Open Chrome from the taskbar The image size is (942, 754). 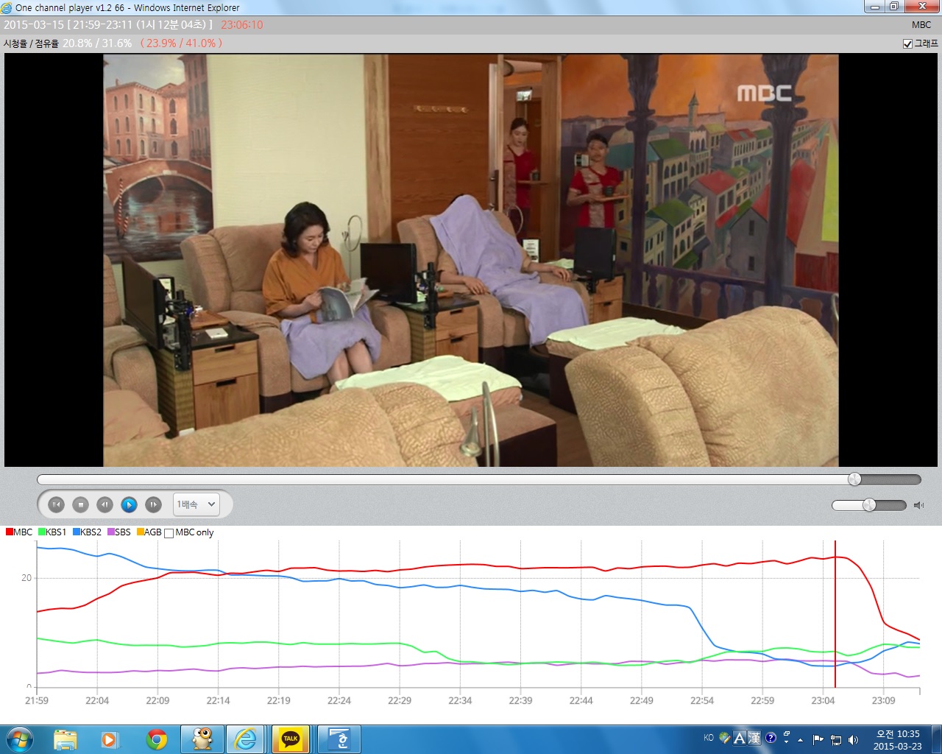pos(156,739)
